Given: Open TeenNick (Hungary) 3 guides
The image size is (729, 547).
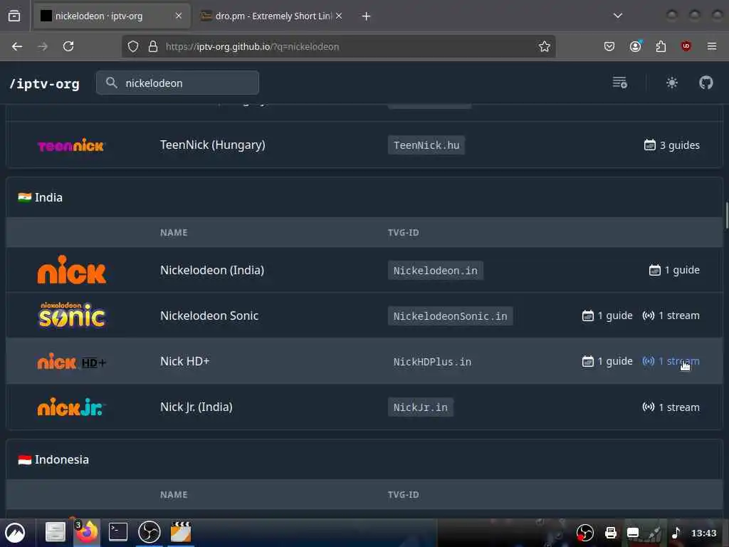Looking at the screenshot, I should pyautogui.click(x=672, y=145).
